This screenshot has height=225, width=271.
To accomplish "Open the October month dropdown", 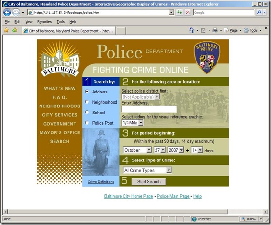I will point(137,150).
